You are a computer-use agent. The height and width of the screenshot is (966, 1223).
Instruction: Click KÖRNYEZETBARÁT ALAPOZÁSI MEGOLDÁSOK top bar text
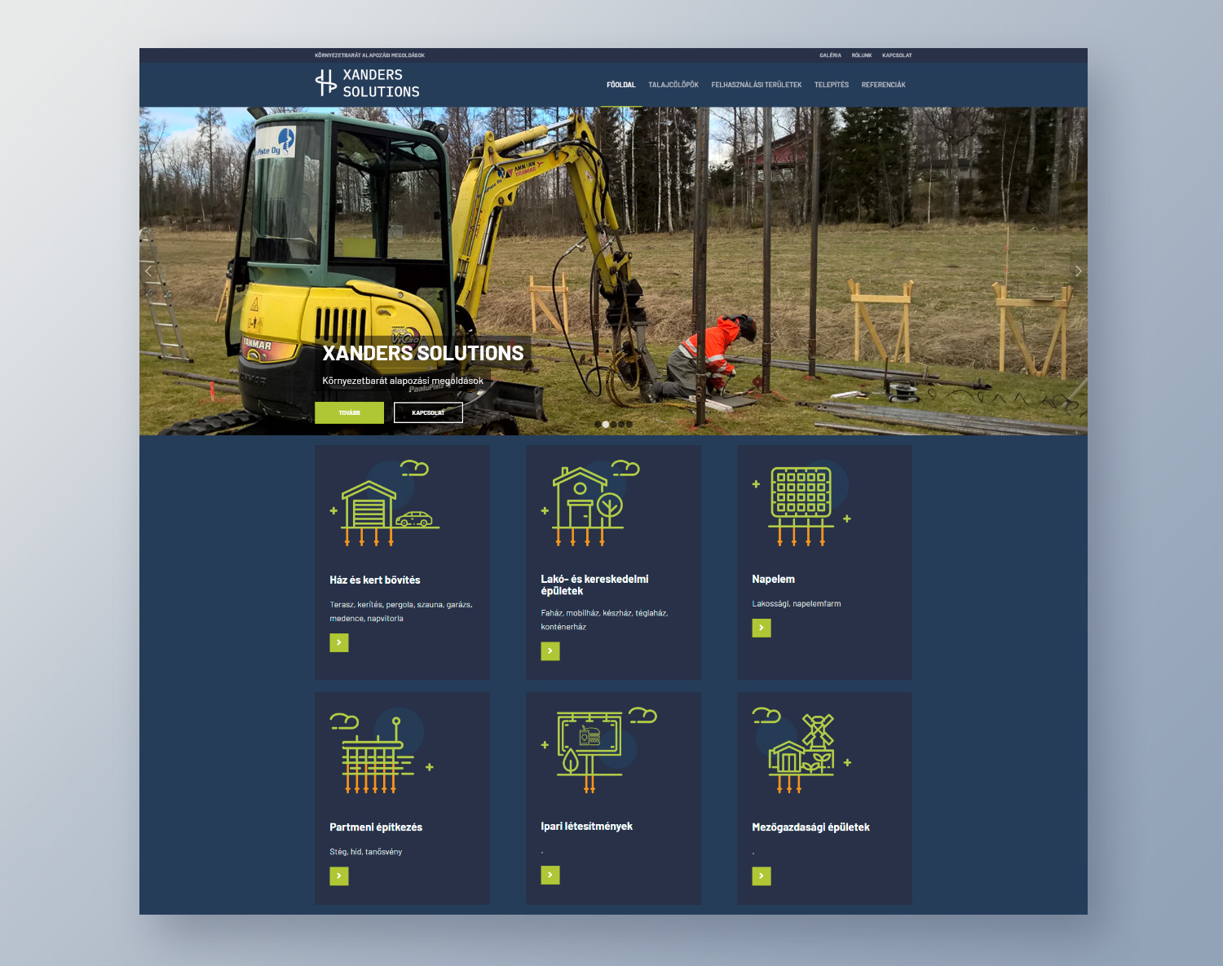point(369,55)
